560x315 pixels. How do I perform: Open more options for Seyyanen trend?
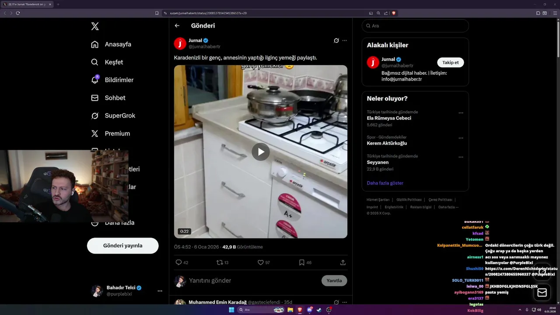[x=461, y=157]
